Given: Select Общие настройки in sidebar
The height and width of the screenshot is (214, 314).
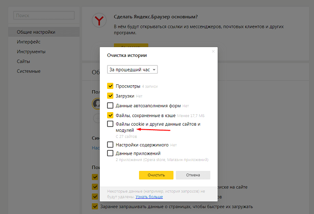Looking at the screenshot, I should 44,32.
